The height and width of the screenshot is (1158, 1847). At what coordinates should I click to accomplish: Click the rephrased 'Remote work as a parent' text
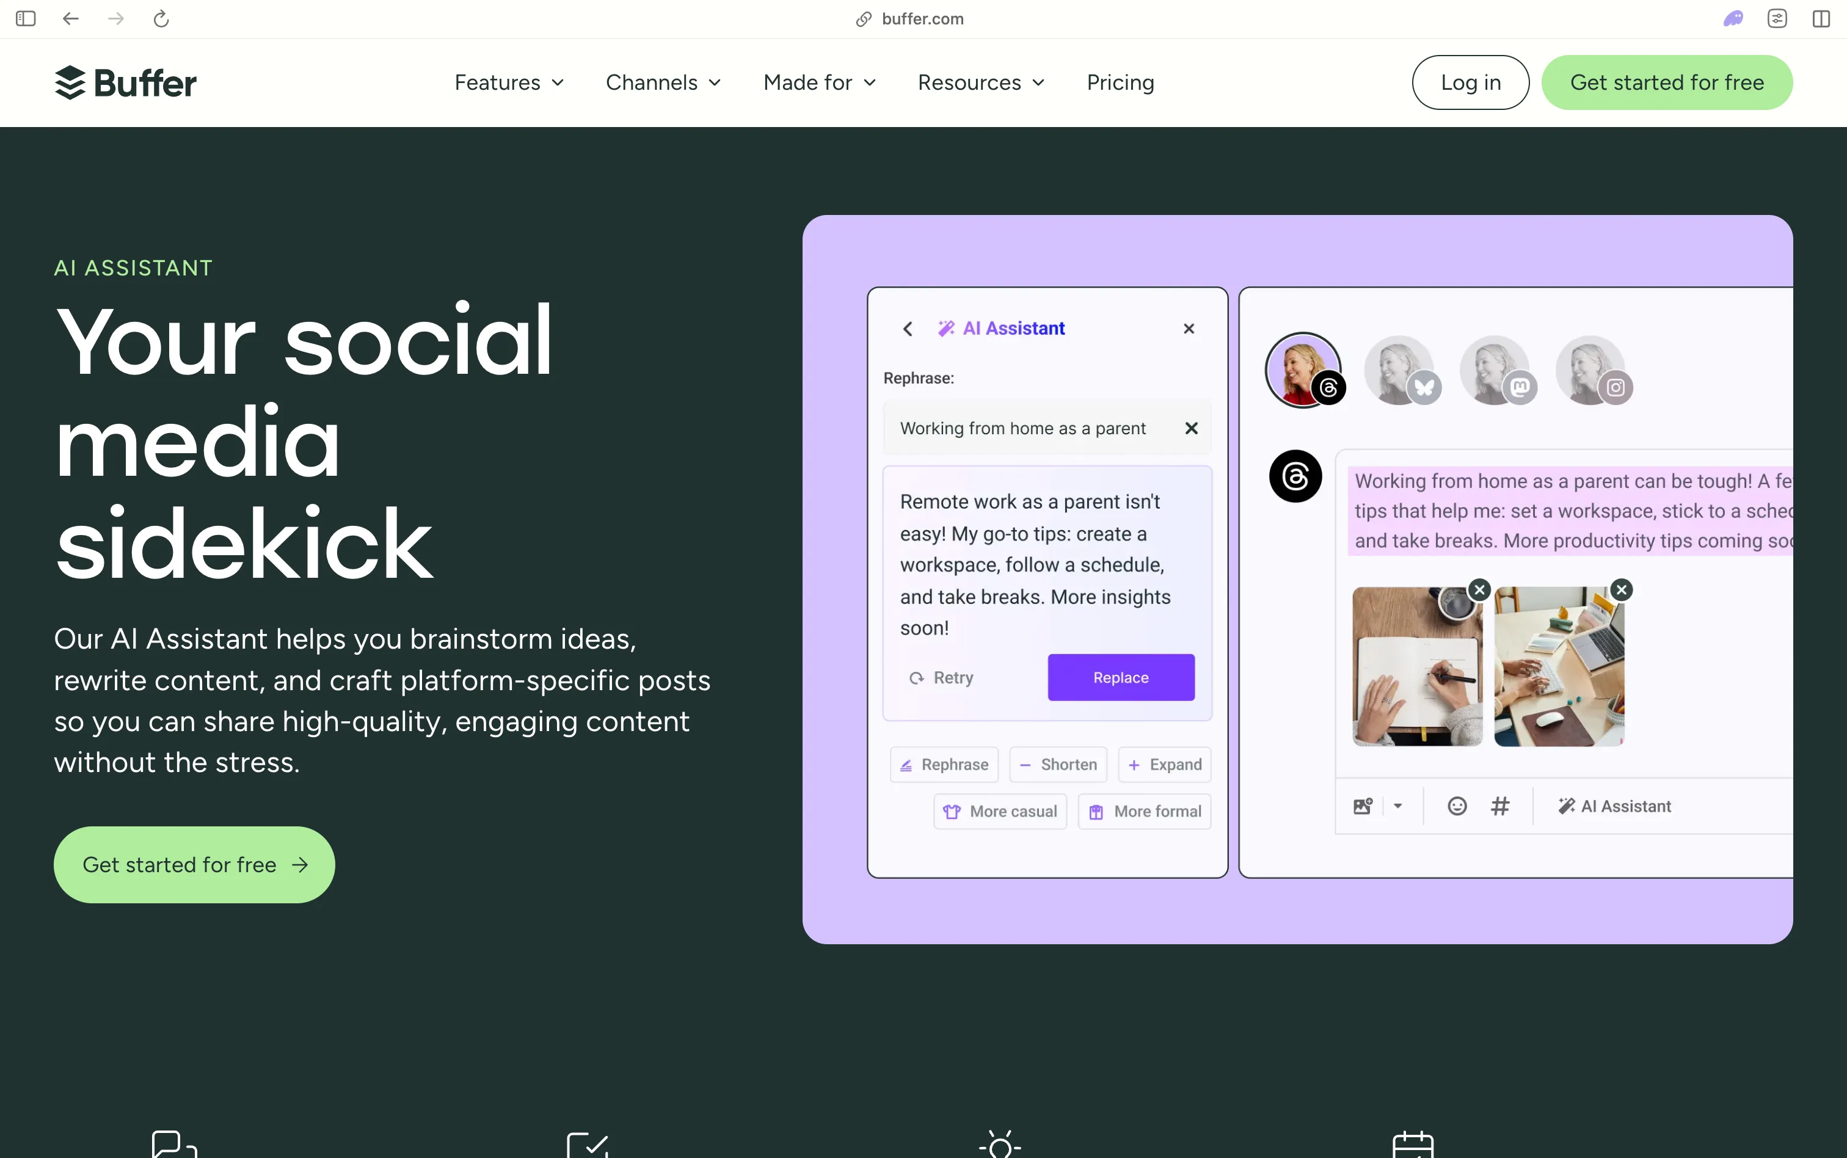click(1035, 565)
